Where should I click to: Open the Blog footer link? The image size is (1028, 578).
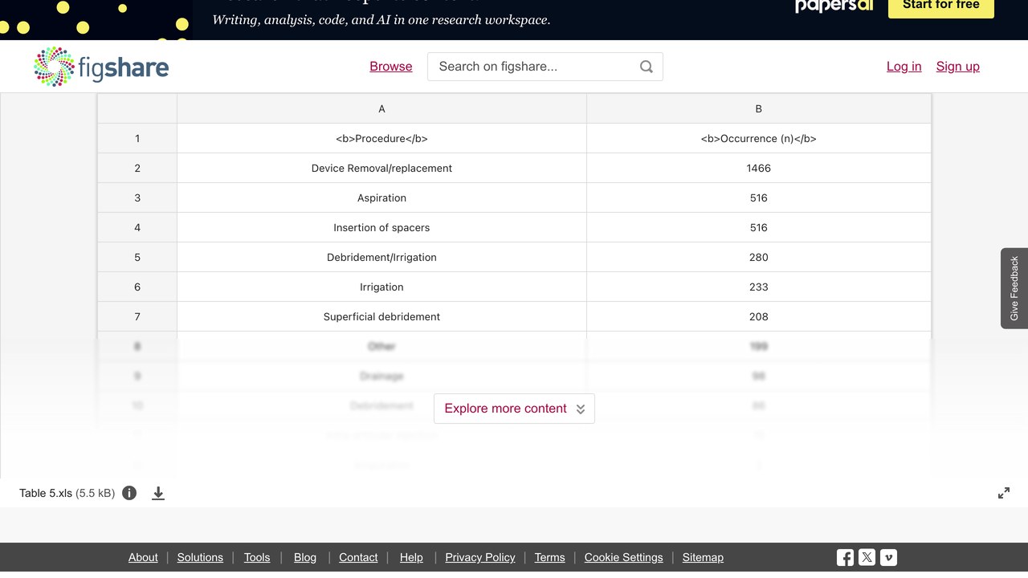tap(305, 557)
